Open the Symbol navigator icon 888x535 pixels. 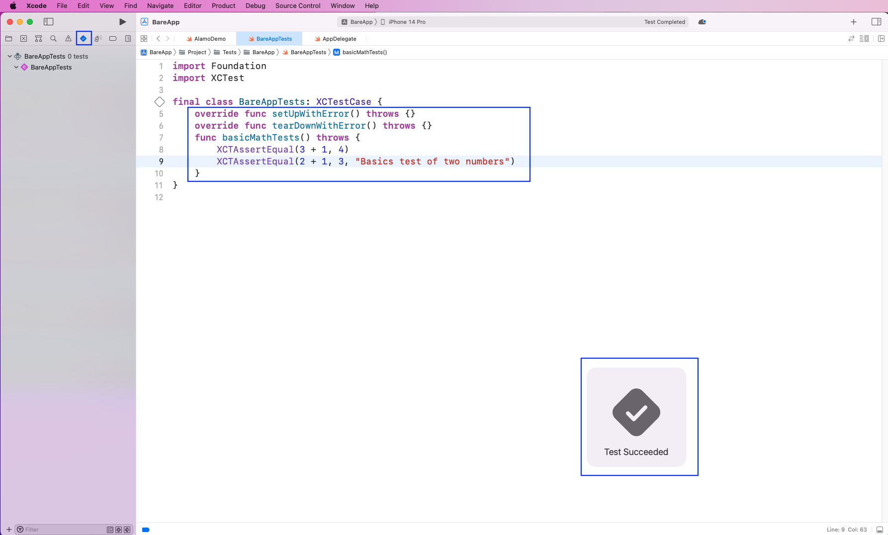38,39
